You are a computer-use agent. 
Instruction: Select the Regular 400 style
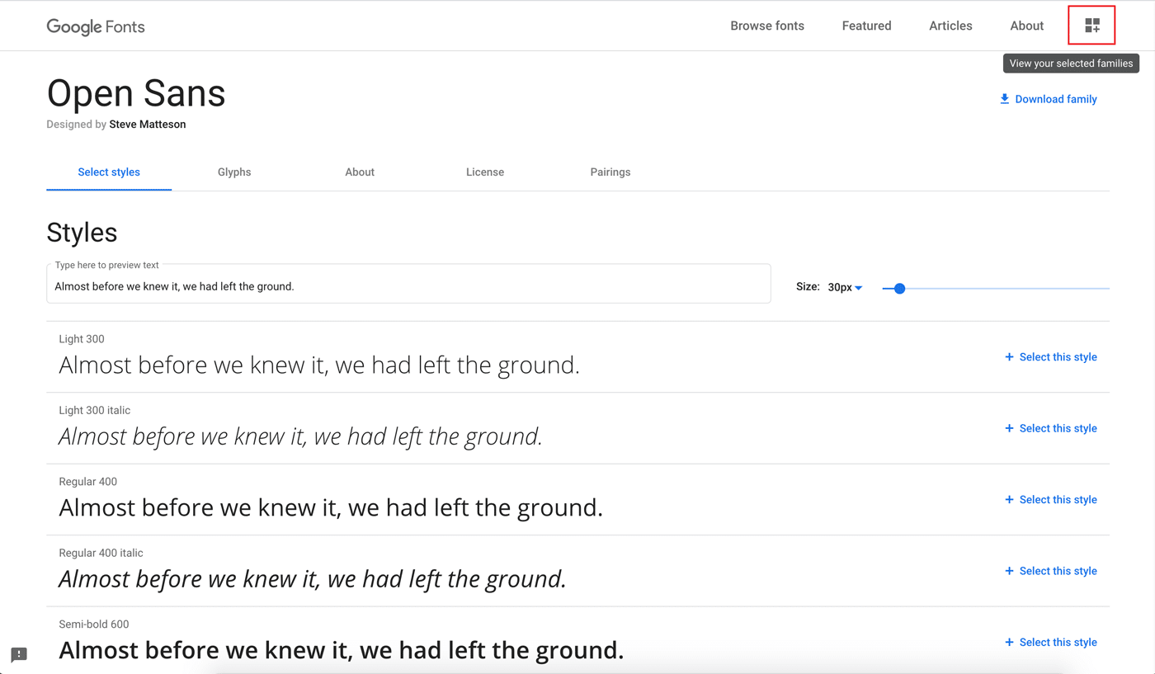pyautogui.click(x=1050, y=500)
